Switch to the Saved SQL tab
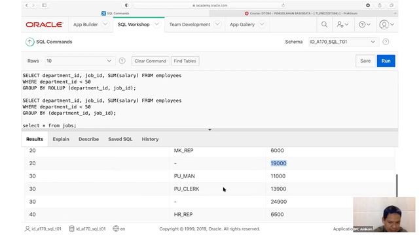Viewport: 419px width, 235px height. tap(120, 139)
